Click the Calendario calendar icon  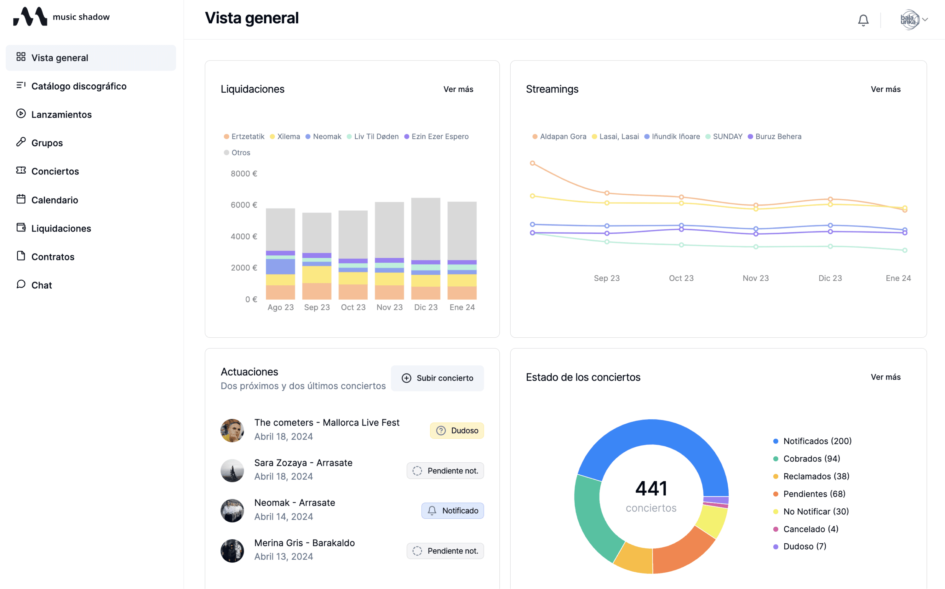pos(21,199)
